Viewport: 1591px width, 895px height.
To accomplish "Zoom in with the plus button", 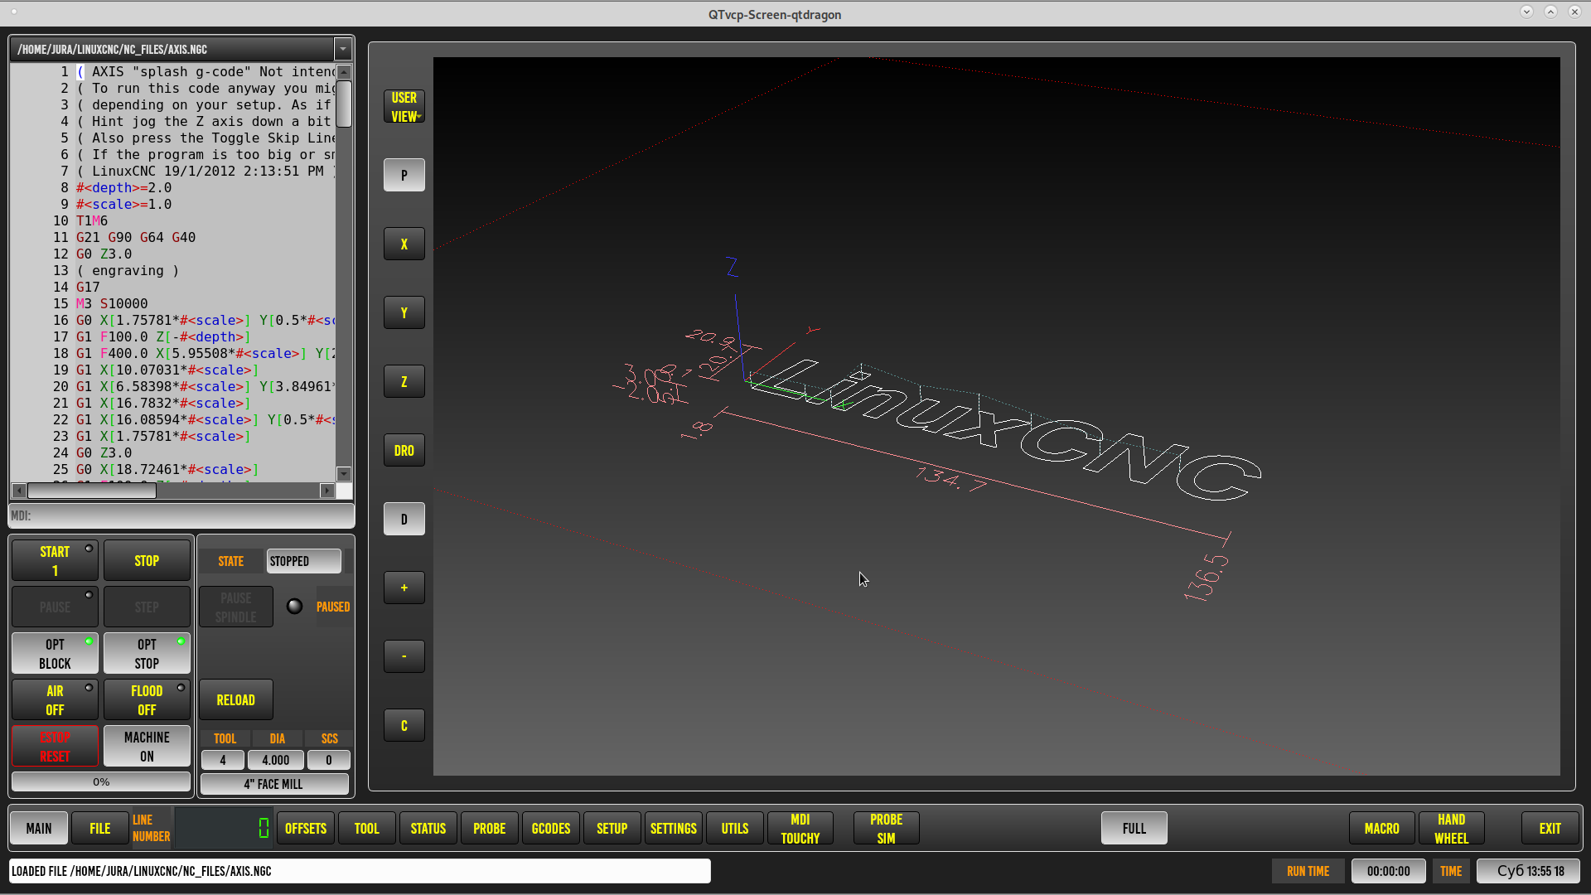I will click(x=404, y=588).
